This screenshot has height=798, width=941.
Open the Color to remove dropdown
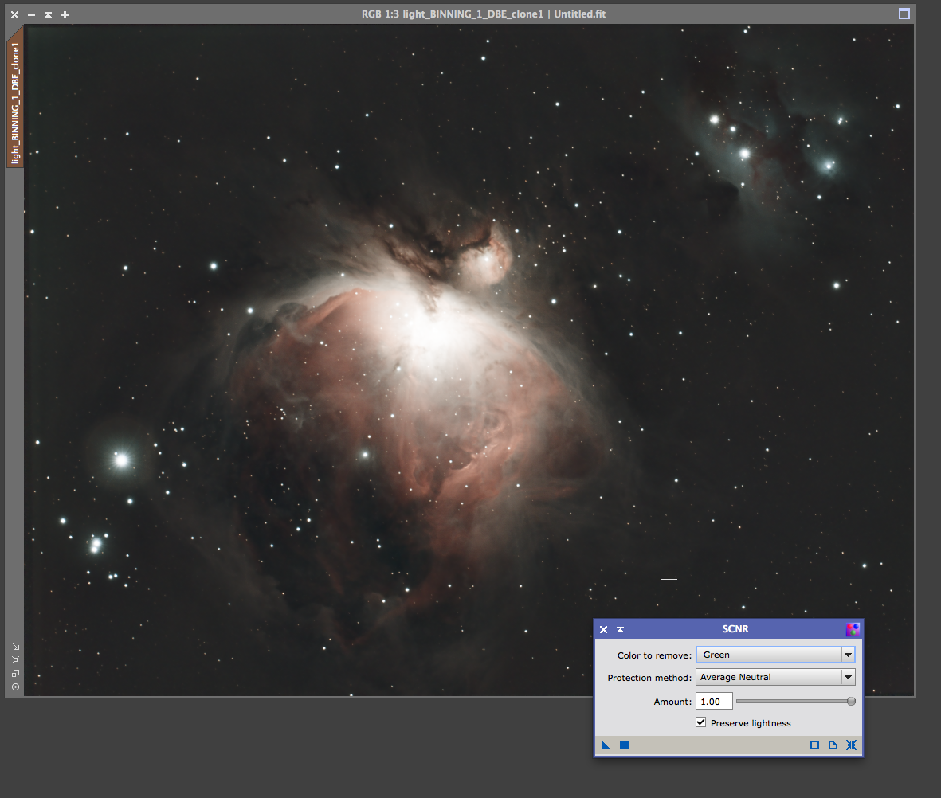tap(775, 655)
